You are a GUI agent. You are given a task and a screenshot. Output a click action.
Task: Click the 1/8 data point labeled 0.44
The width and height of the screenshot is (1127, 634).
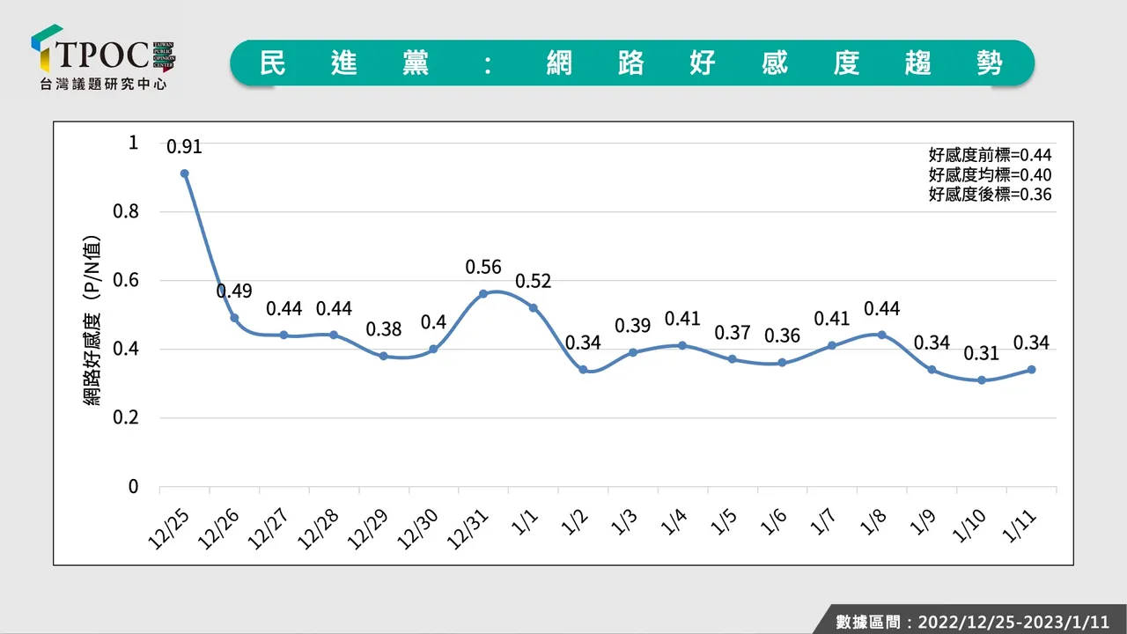pos(881,335)
